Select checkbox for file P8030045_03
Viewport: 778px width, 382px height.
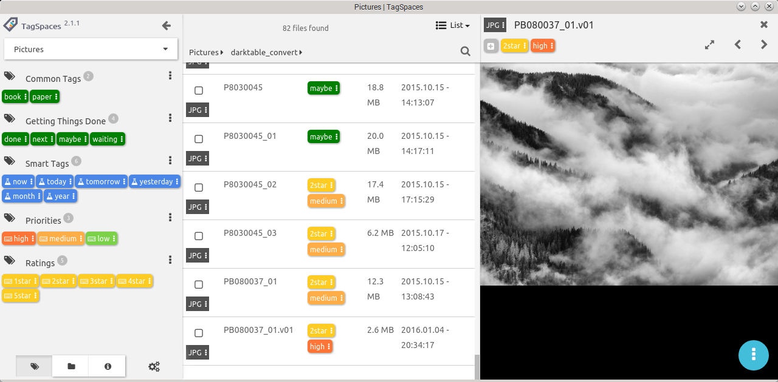199,236
